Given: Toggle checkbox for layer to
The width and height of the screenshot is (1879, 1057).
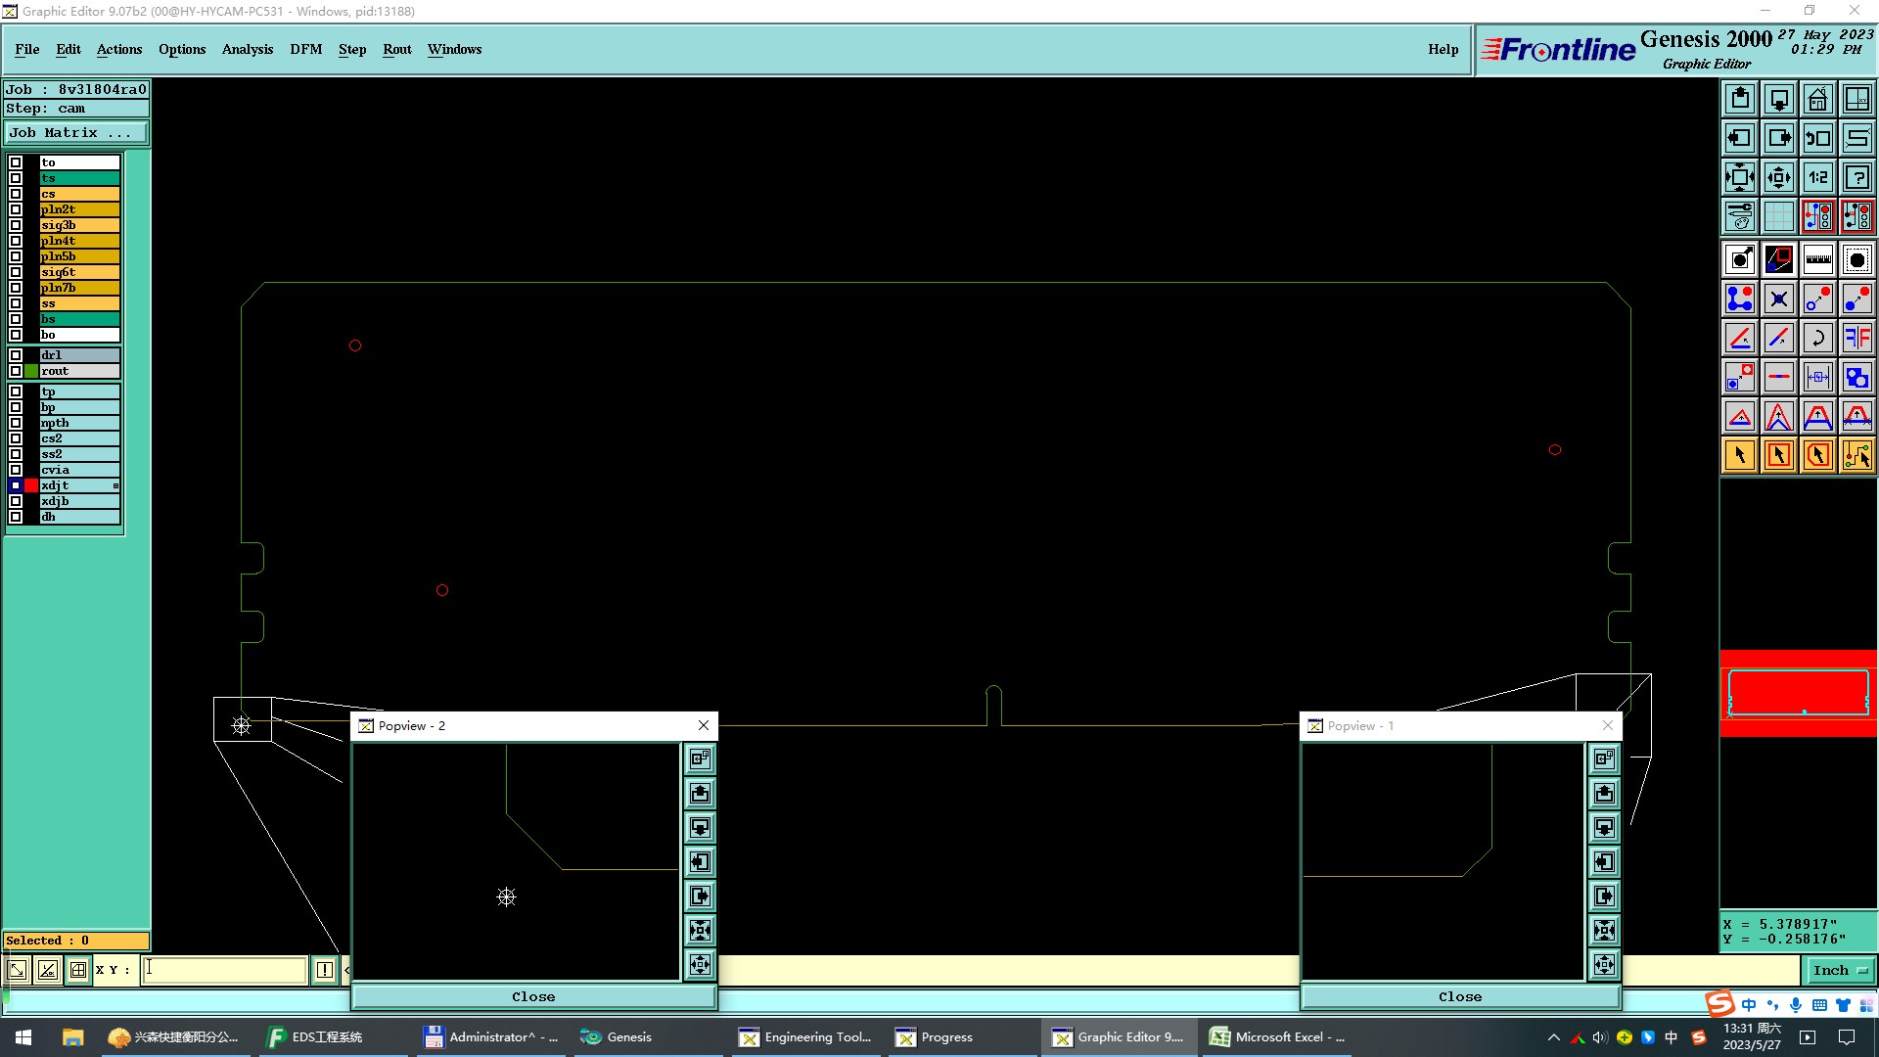Looking at the screenshot, I should coord(16,162).
